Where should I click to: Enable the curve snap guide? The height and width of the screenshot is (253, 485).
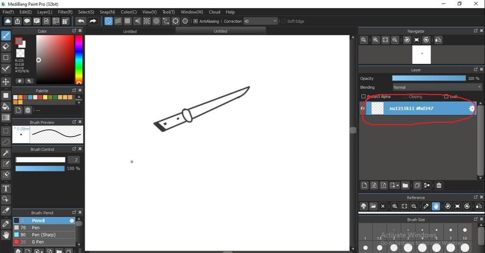coord(166,21)
